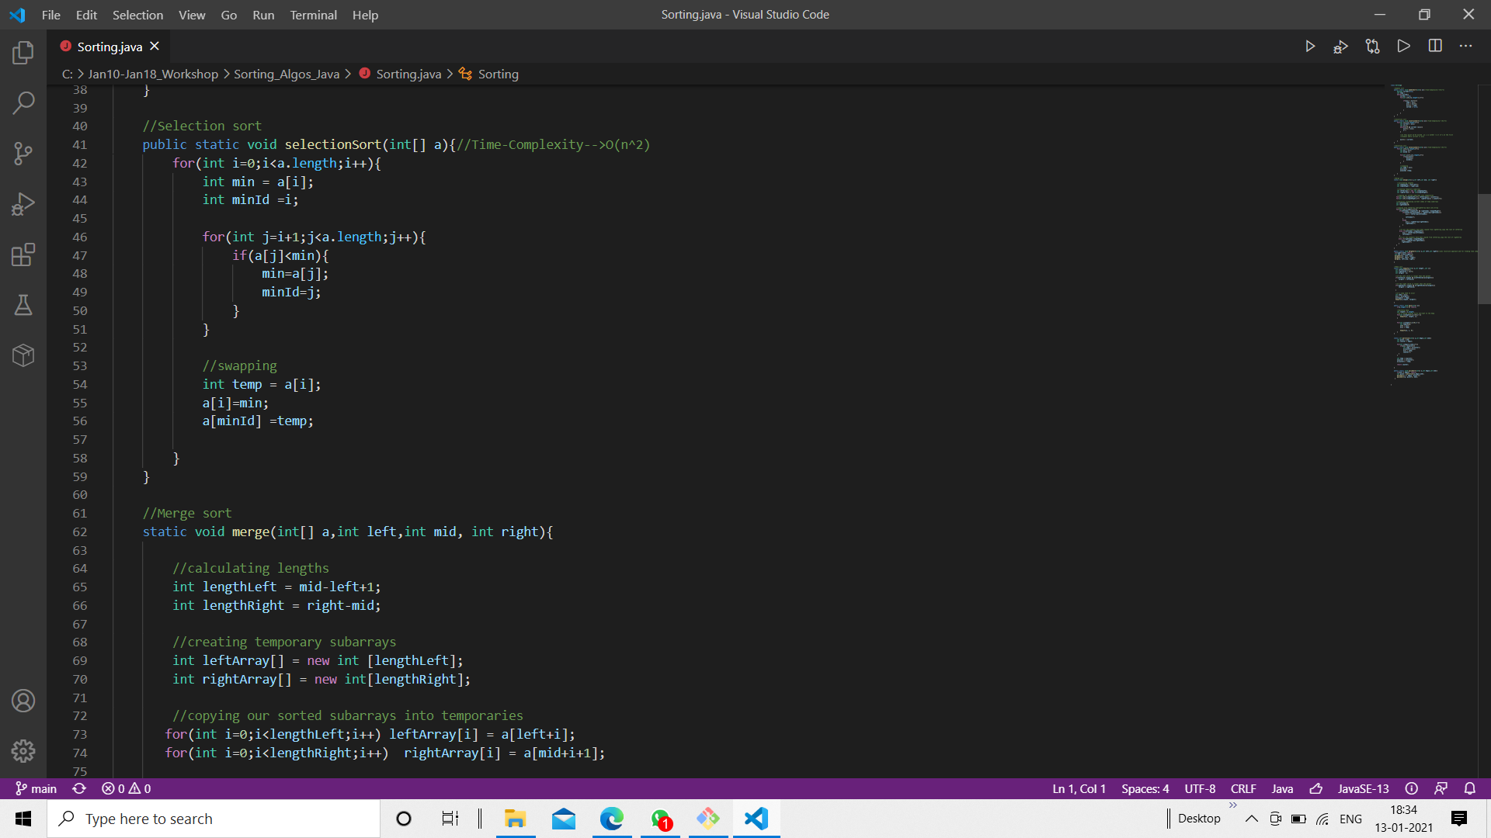
Task: Open the Accounts icon
Action: (23, 701)
